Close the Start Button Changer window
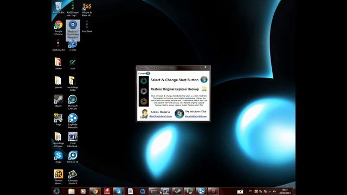 [205, 67]
